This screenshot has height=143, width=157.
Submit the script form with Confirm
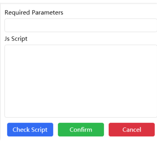pyautogui.click(x=81, y=130)
